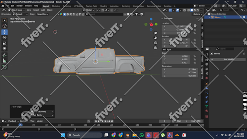Activate the Rotate tool
The image size is (247, 139).
pyautogui.click(x=4, y=38)
